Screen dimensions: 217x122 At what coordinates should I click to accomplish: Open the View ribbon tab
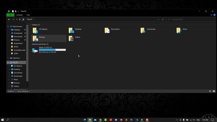[28, 15]
